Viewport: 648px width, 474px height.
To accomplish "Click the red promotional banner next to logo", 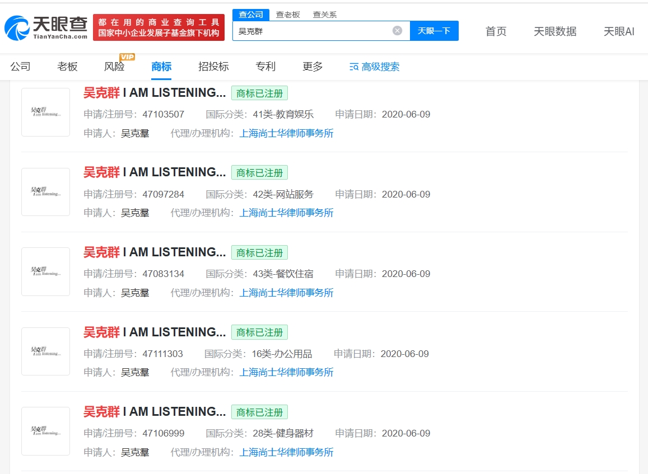I will tap(158, 27).
